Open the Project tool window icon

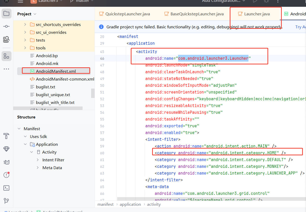tap(7, 14)
